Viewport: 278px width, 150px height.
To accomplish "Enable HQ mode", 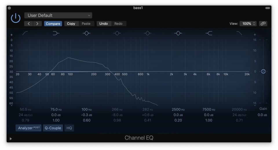I will pyautogui.click(x=69, y=128).
